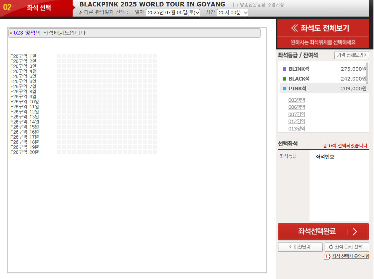Click the double-chevron icon beside 좌석도 전체보기
Image resolution: width=374 pixels, height=279 pixels.
click(294, 28)
